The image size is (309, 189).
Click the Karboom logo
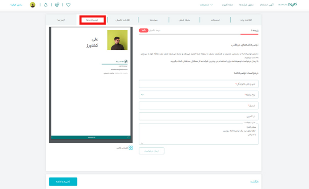[292, 4]
